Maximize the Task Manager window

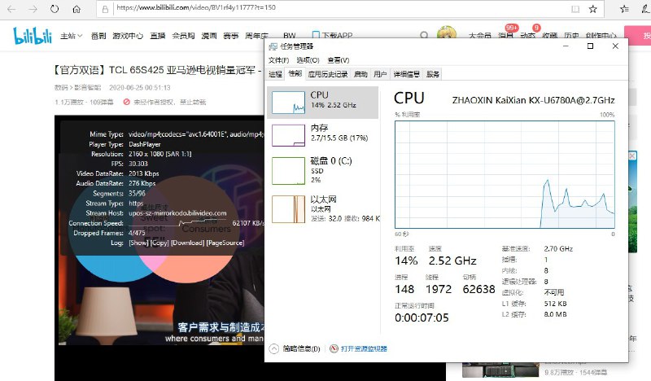[590, 46]
